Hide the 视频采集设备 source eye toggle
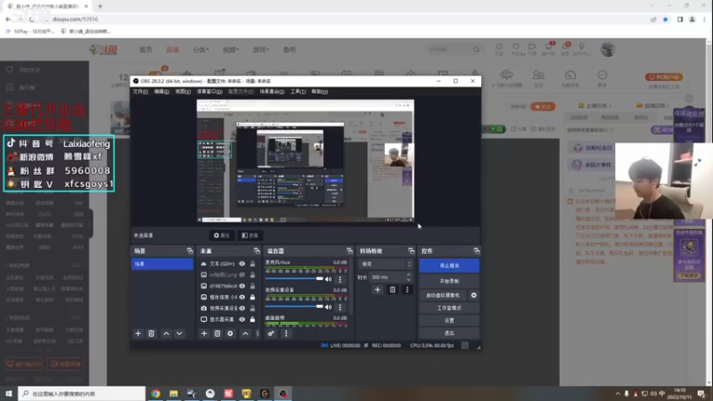 (x=242, y=308)
